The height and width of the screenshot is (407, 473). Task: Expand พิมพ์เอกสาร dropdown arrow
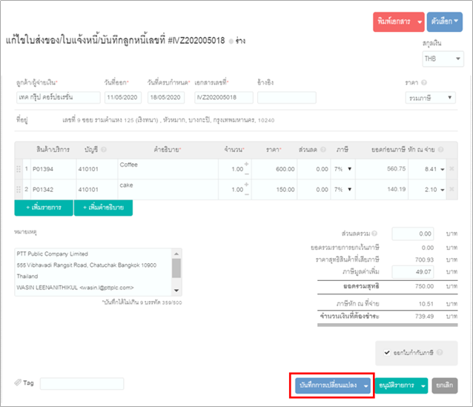(x=420, y=21)
